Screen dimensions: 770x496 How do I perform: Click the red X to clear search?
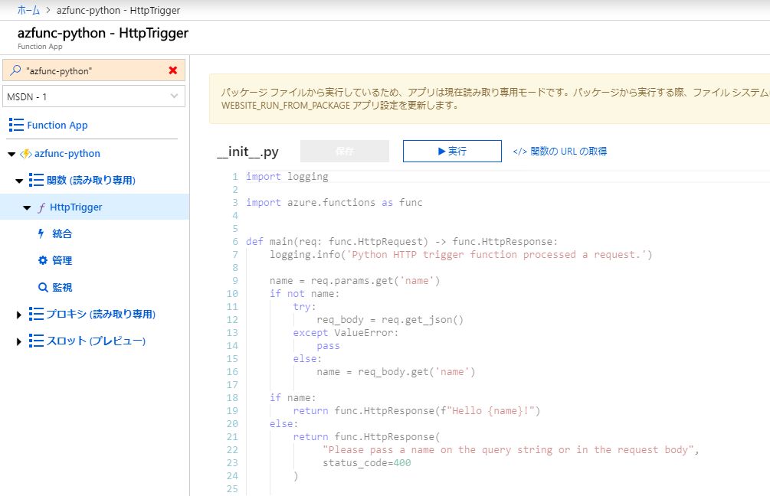(172, 70)
